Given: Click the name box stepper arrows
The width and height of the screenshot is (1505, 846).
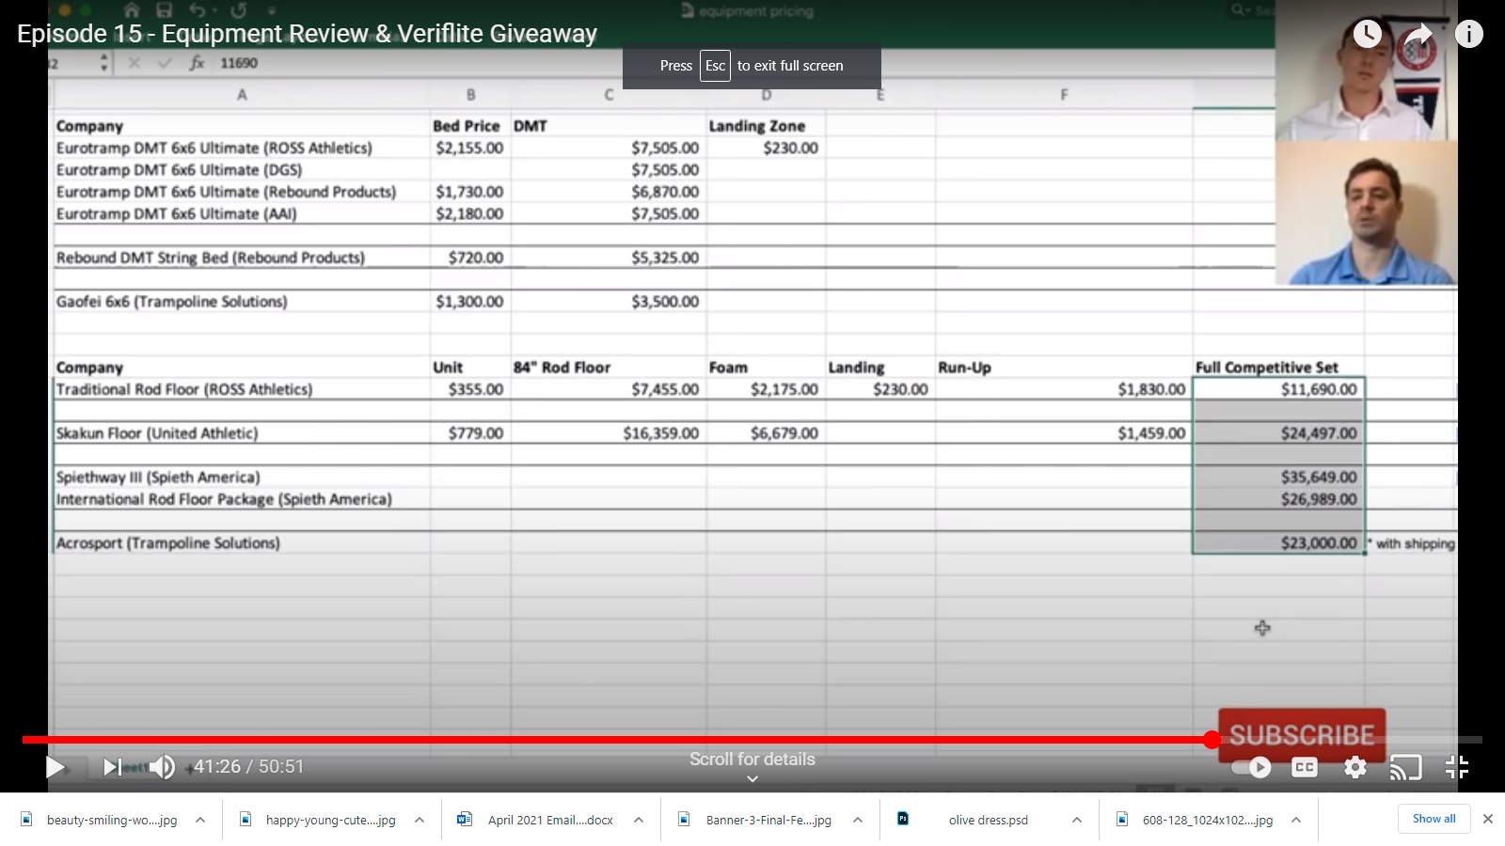Looking at the screenshot, I should point(104,63).
